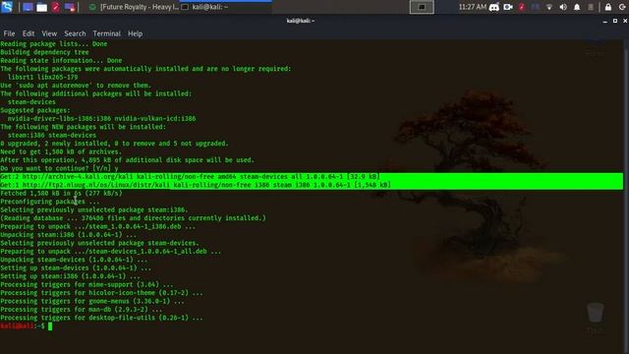Open the Edit menu in terminal
This screenshot has width=629, height=354.
pyautogui.click(x=29, y=33)
